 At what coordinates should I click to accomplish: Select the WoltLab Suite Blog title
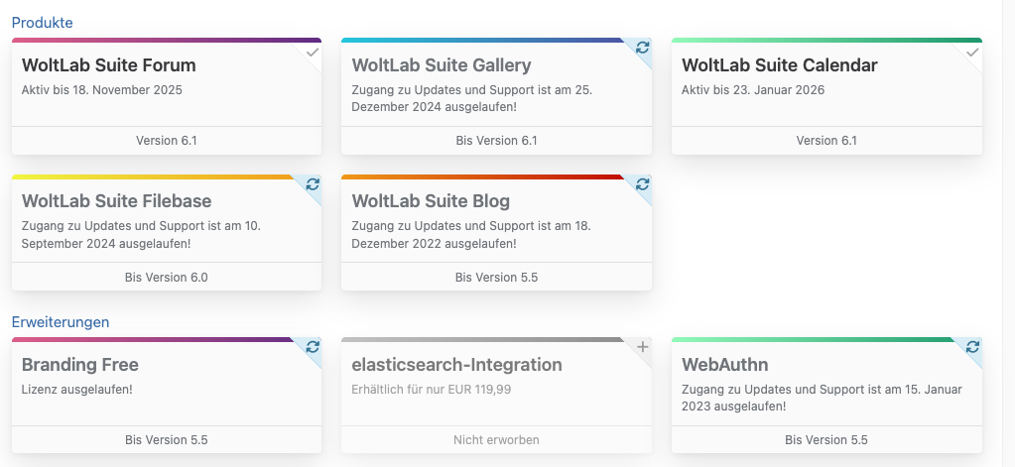431,201
